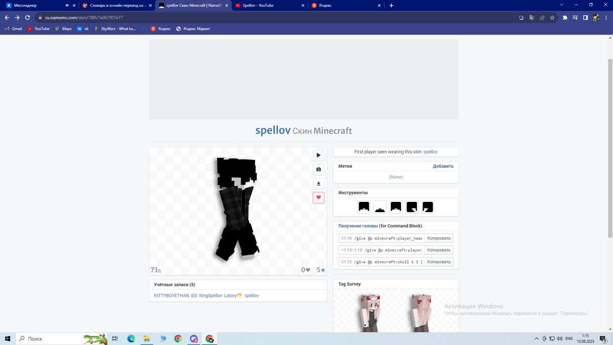Copy the ≤1.12 skull command

[439, 262]
